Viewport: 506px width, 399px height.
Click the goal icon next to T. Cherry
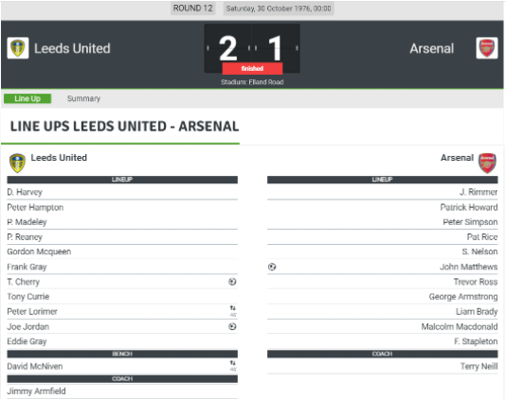click(x=232, y=282)
